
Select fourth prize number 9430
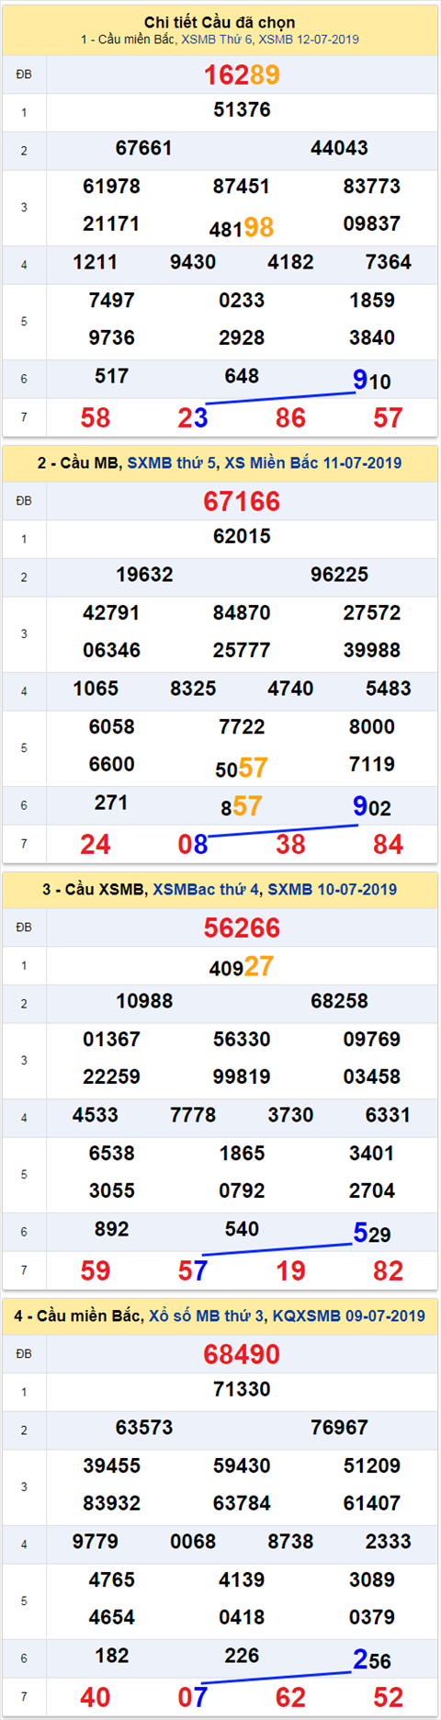pyautogui.click(x=193, y=262)
